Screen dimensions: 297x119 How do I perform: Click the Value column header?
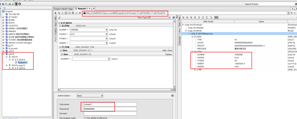point(261,21)
